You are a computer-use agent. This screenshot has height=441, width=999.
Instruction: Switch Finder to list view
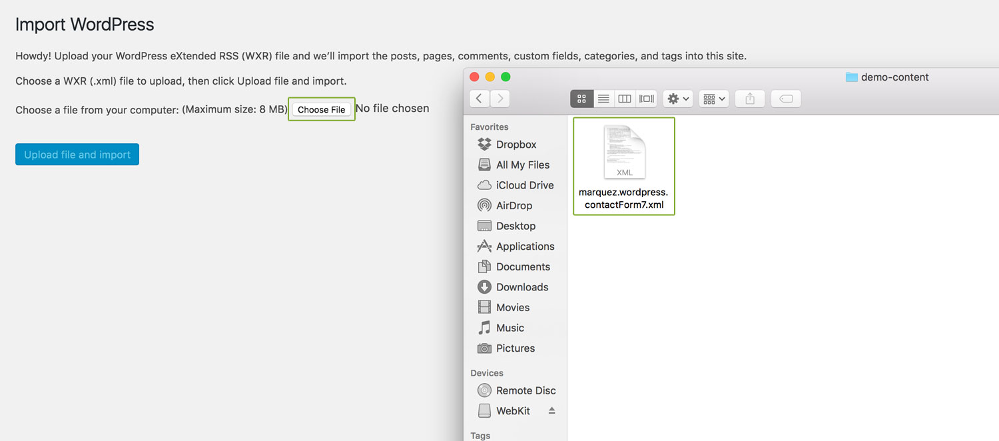(x=603, y=99)
